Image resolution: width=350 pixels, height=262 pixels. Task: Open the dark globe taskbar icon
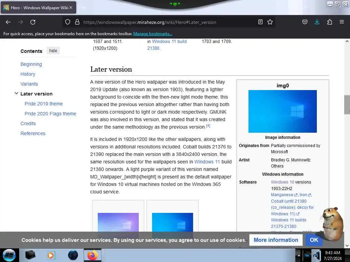[73, 255]
